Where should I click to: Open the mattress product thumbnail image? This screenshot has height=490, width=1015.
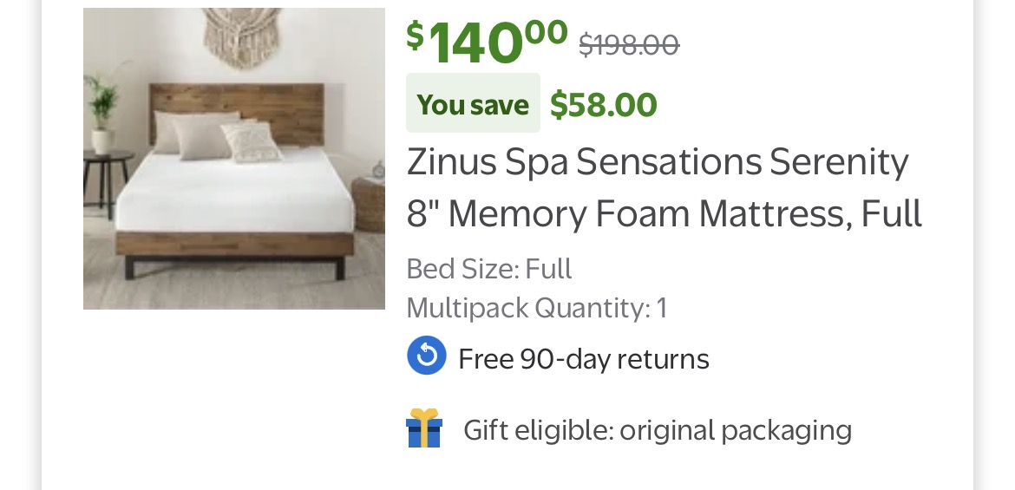(x=234, y=159)
